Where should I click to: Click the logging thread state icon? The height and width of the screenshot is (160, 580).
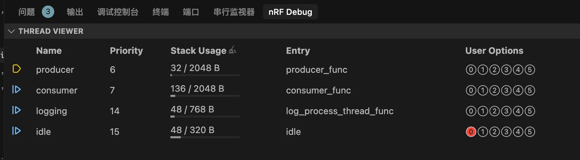(x=17, y=110)
